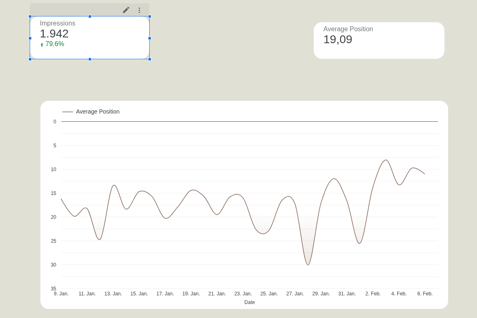
Task: Click the y-axis value 35
Action: 54,288
